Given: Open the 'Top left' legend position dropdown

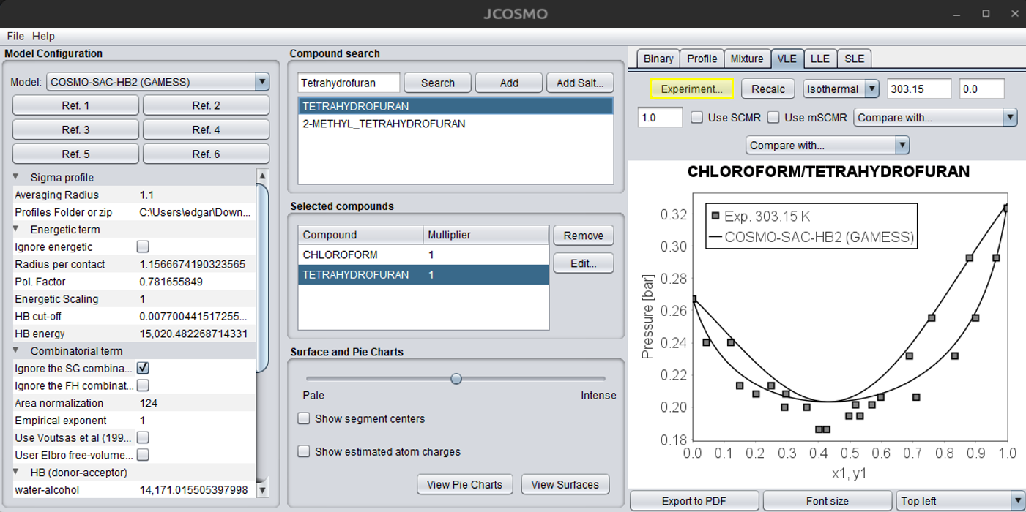Looking at the screenshot, I should click(1018, 501).
